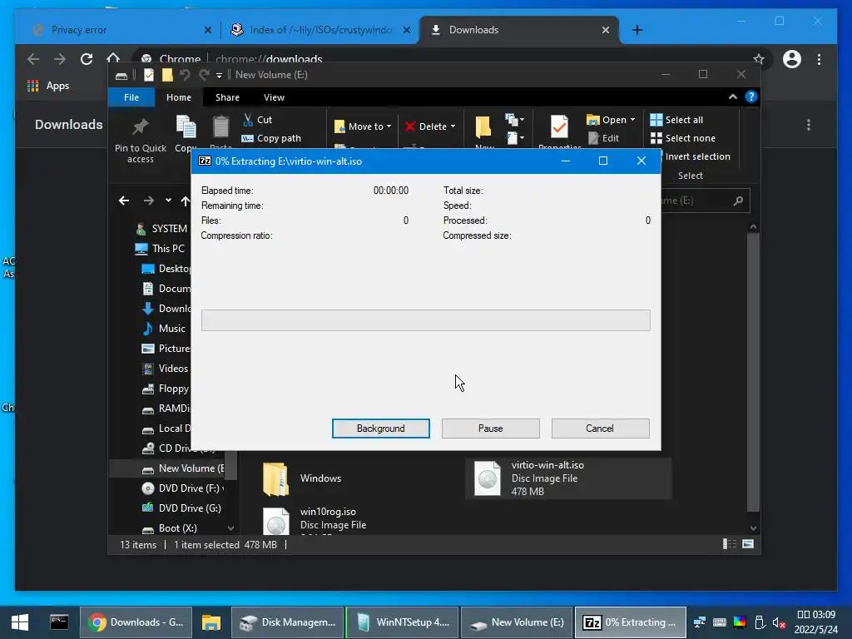Click the extraction progress bar
The image size is (852, 639).
(x=425, y=320)
